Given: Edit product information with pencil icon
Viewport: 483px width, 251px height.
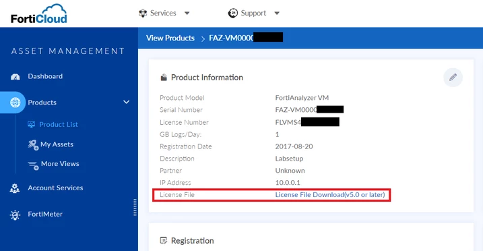Looking at the screenshot, I should tap(453, 78).
